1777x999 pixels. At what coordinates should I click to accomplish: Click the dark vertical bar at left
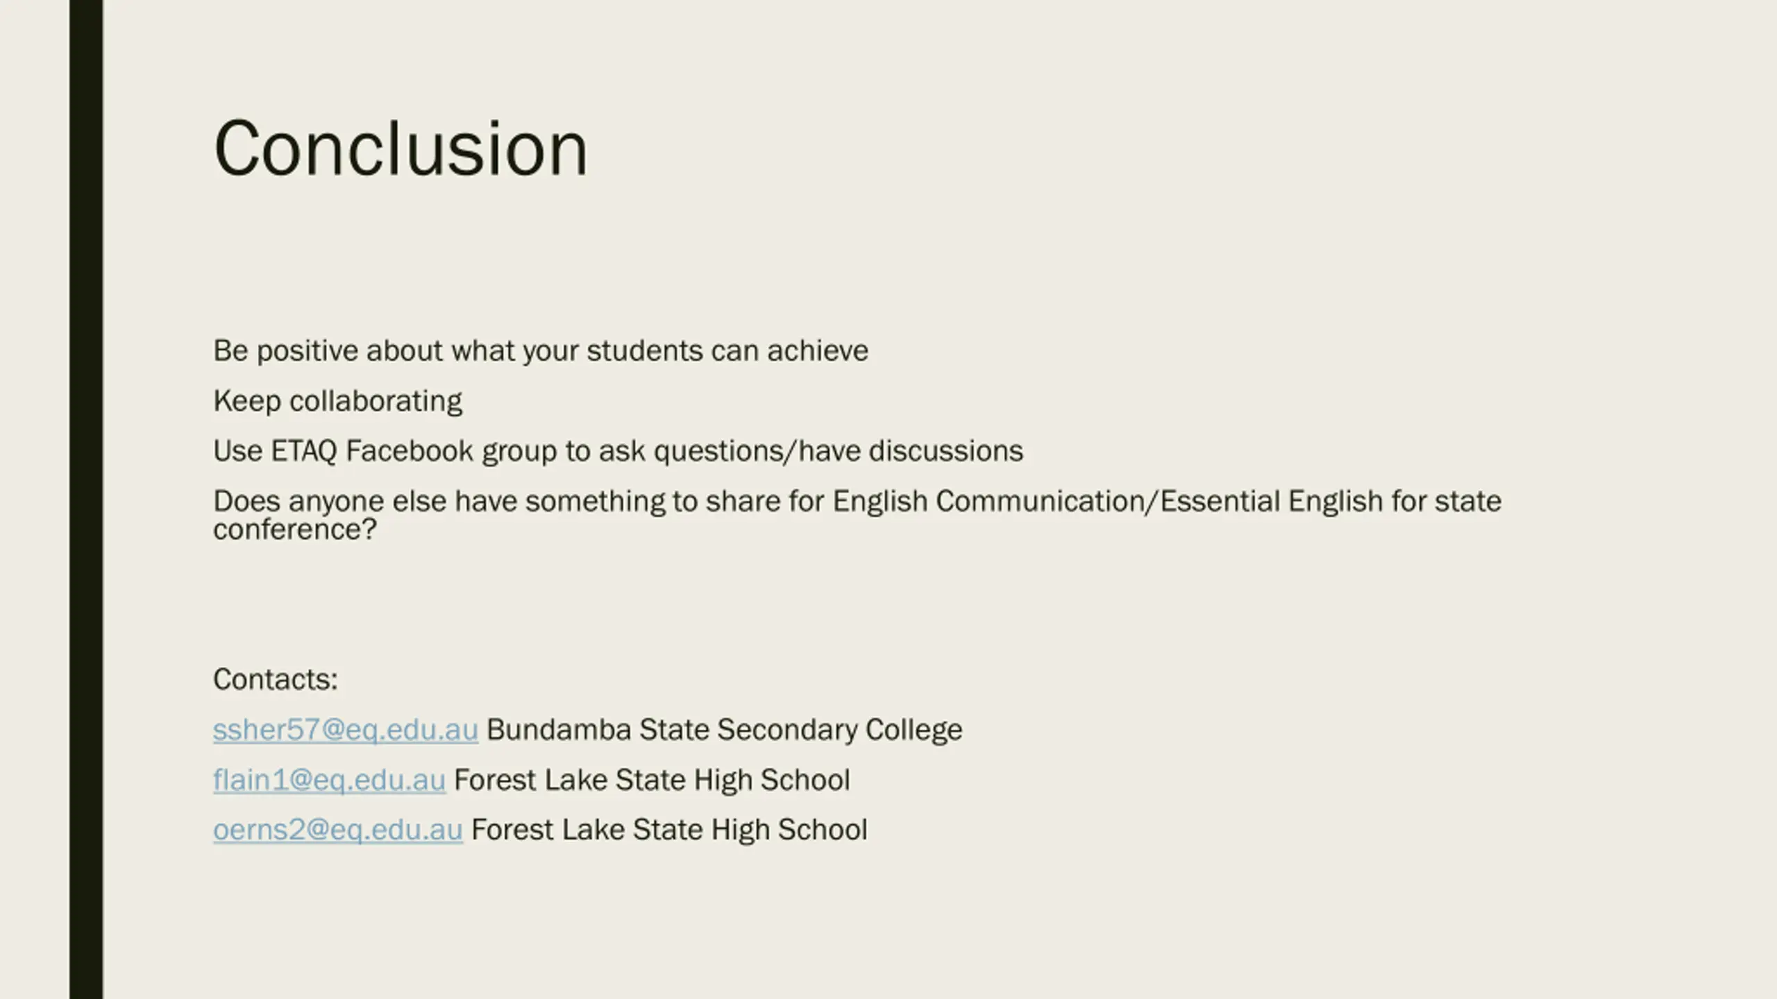[86, 499]
